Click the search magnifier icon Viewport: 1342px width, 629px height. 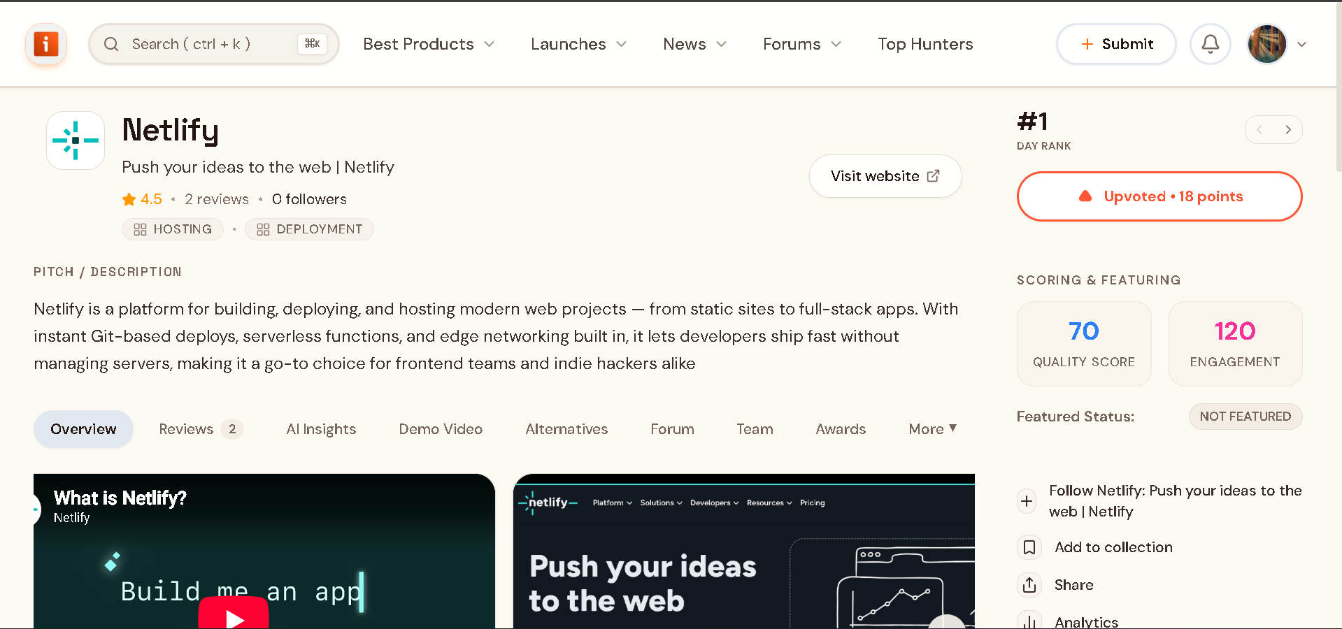point(111,44)
